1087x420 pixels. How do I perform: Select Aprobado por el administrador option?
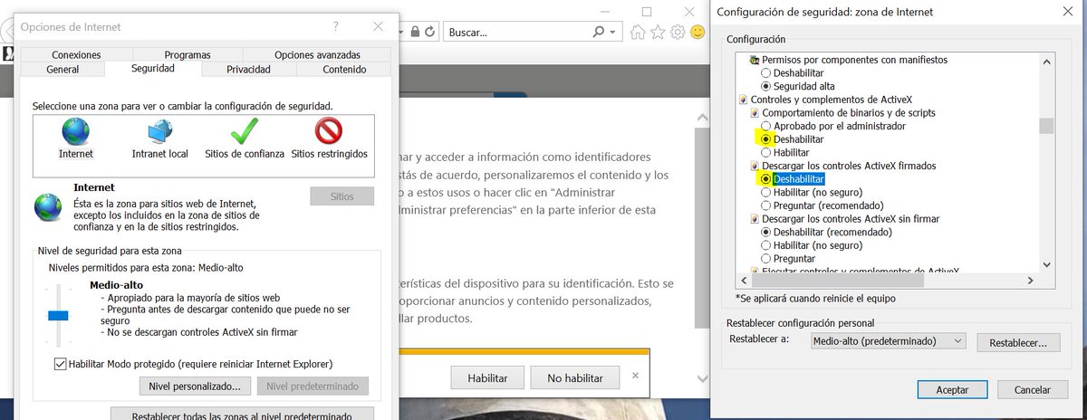coord(766,126)
